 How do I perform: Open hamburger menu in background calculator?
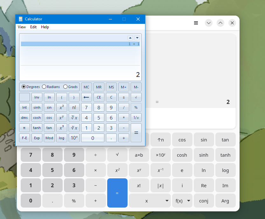[x=196, y=23]
